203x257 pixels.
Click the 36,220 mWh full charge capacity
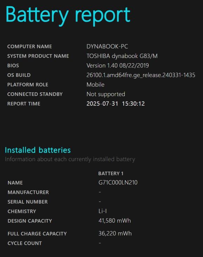point(115,233)
